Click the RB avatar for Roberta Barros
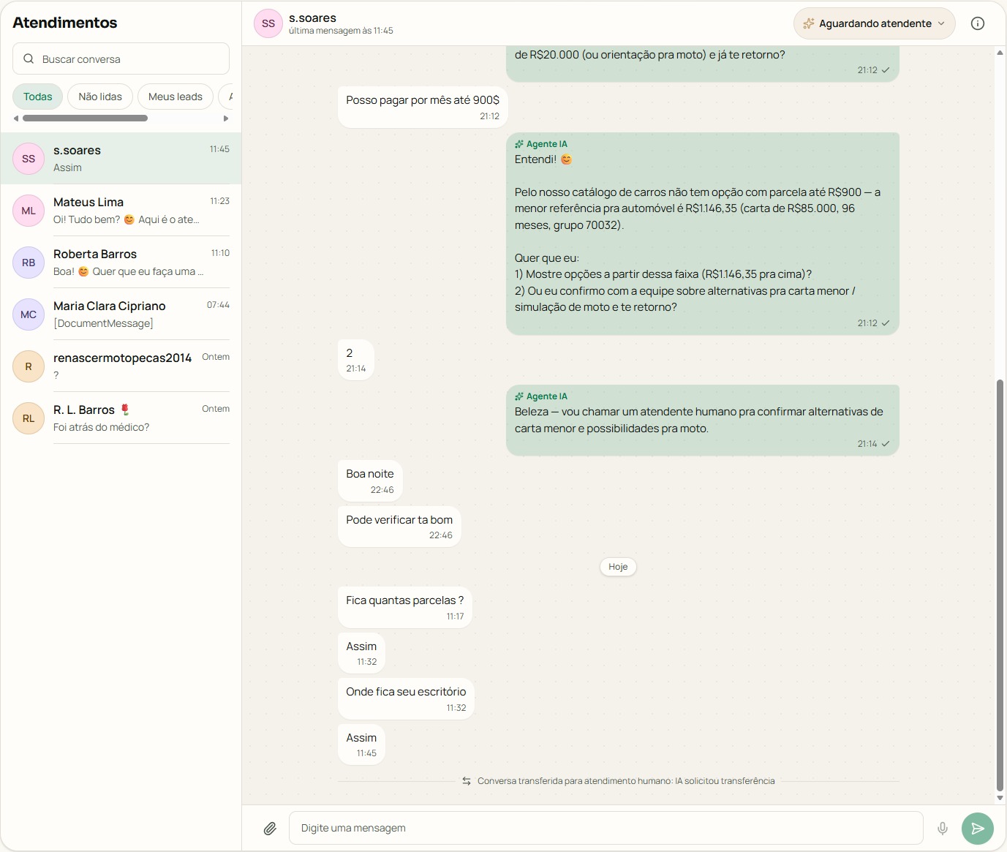The image size is (1007, 852). point(29,263)
